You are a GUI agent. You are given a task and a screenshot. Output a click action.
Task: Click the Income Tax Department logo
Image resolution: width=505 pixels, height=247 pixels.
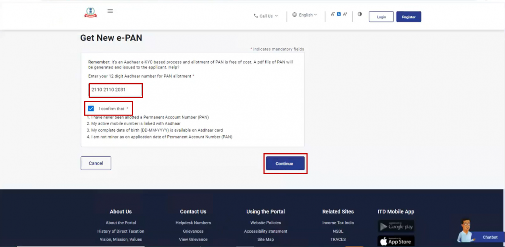click(x=90, y=12)
